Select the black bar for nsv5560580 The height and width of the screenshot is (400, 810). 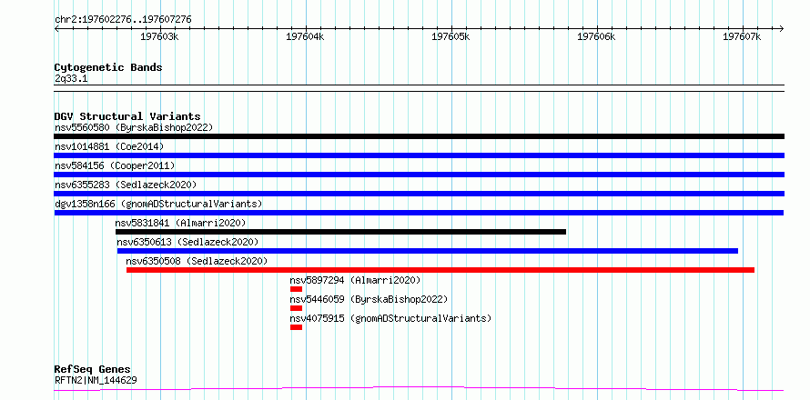pyautogui.click(x=419, y=136)
